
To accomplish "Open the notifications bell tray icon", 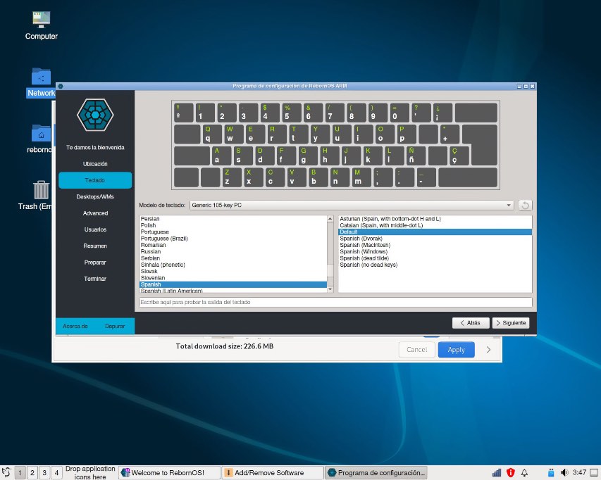I will [x=524, y=473].
